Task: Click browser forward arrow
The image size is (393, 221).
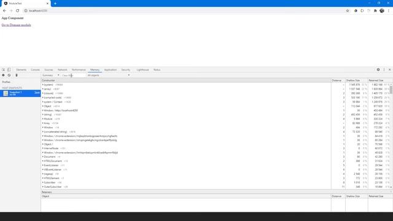Action: (11, 11)
